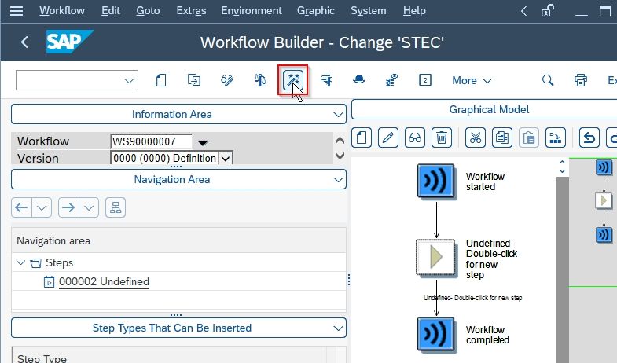Click the Navigation area header text
617x363 pixels.
[x=53, y=240]
